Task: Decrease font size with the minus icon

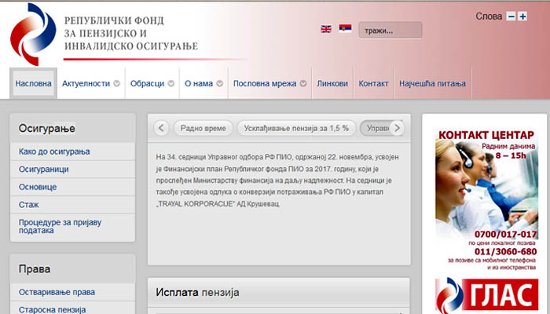Action: 511,16
